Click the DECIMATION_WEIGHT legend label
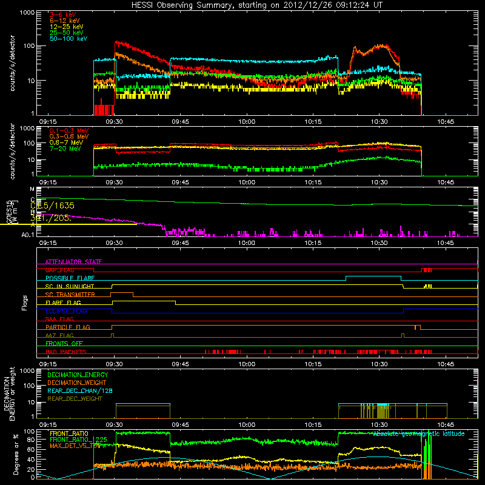 point(77,383)
